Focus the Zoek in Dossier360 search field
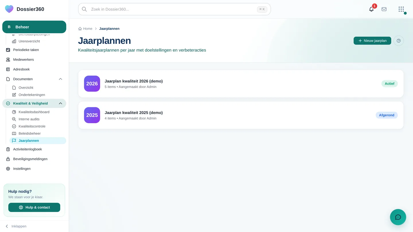 [x=174, y=9]
